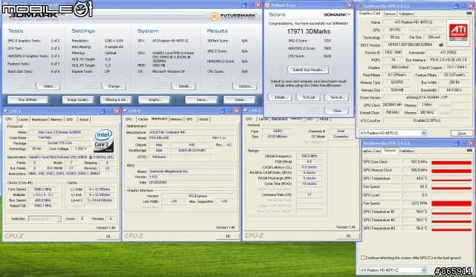This screenshot has width=476, height=277.
Task: Open About tab in CPU-Z Mainboard window
Action: pyautogui.click(x=203, y=120)
